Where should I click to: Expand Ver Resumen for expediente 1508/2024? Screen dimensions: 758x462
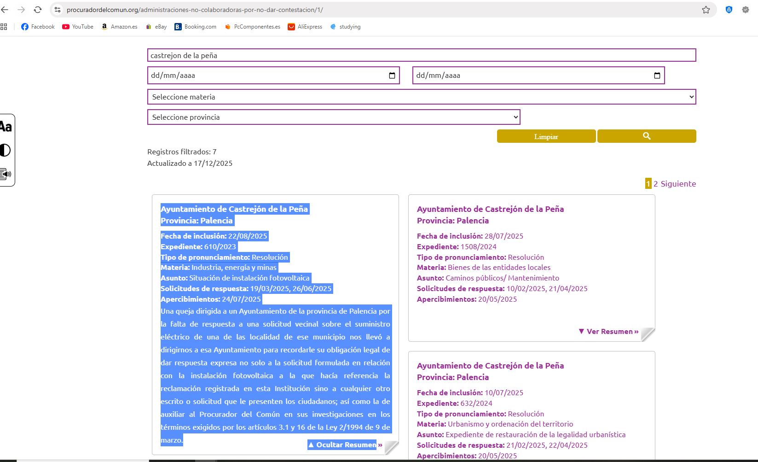(x=608, y=332)
